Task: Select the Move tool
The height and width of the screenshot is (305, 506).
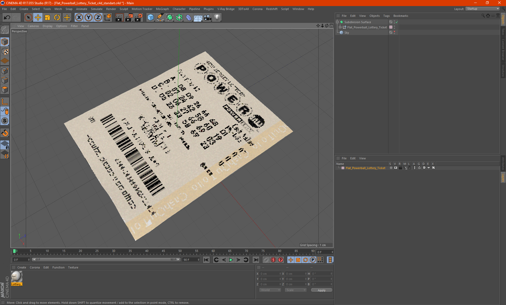Action: [38, 18]
